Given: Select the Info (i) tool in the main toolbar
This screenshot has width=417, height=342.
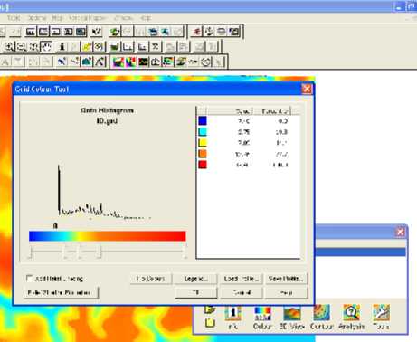Looking at the screenshot, I should pos(62,47).
